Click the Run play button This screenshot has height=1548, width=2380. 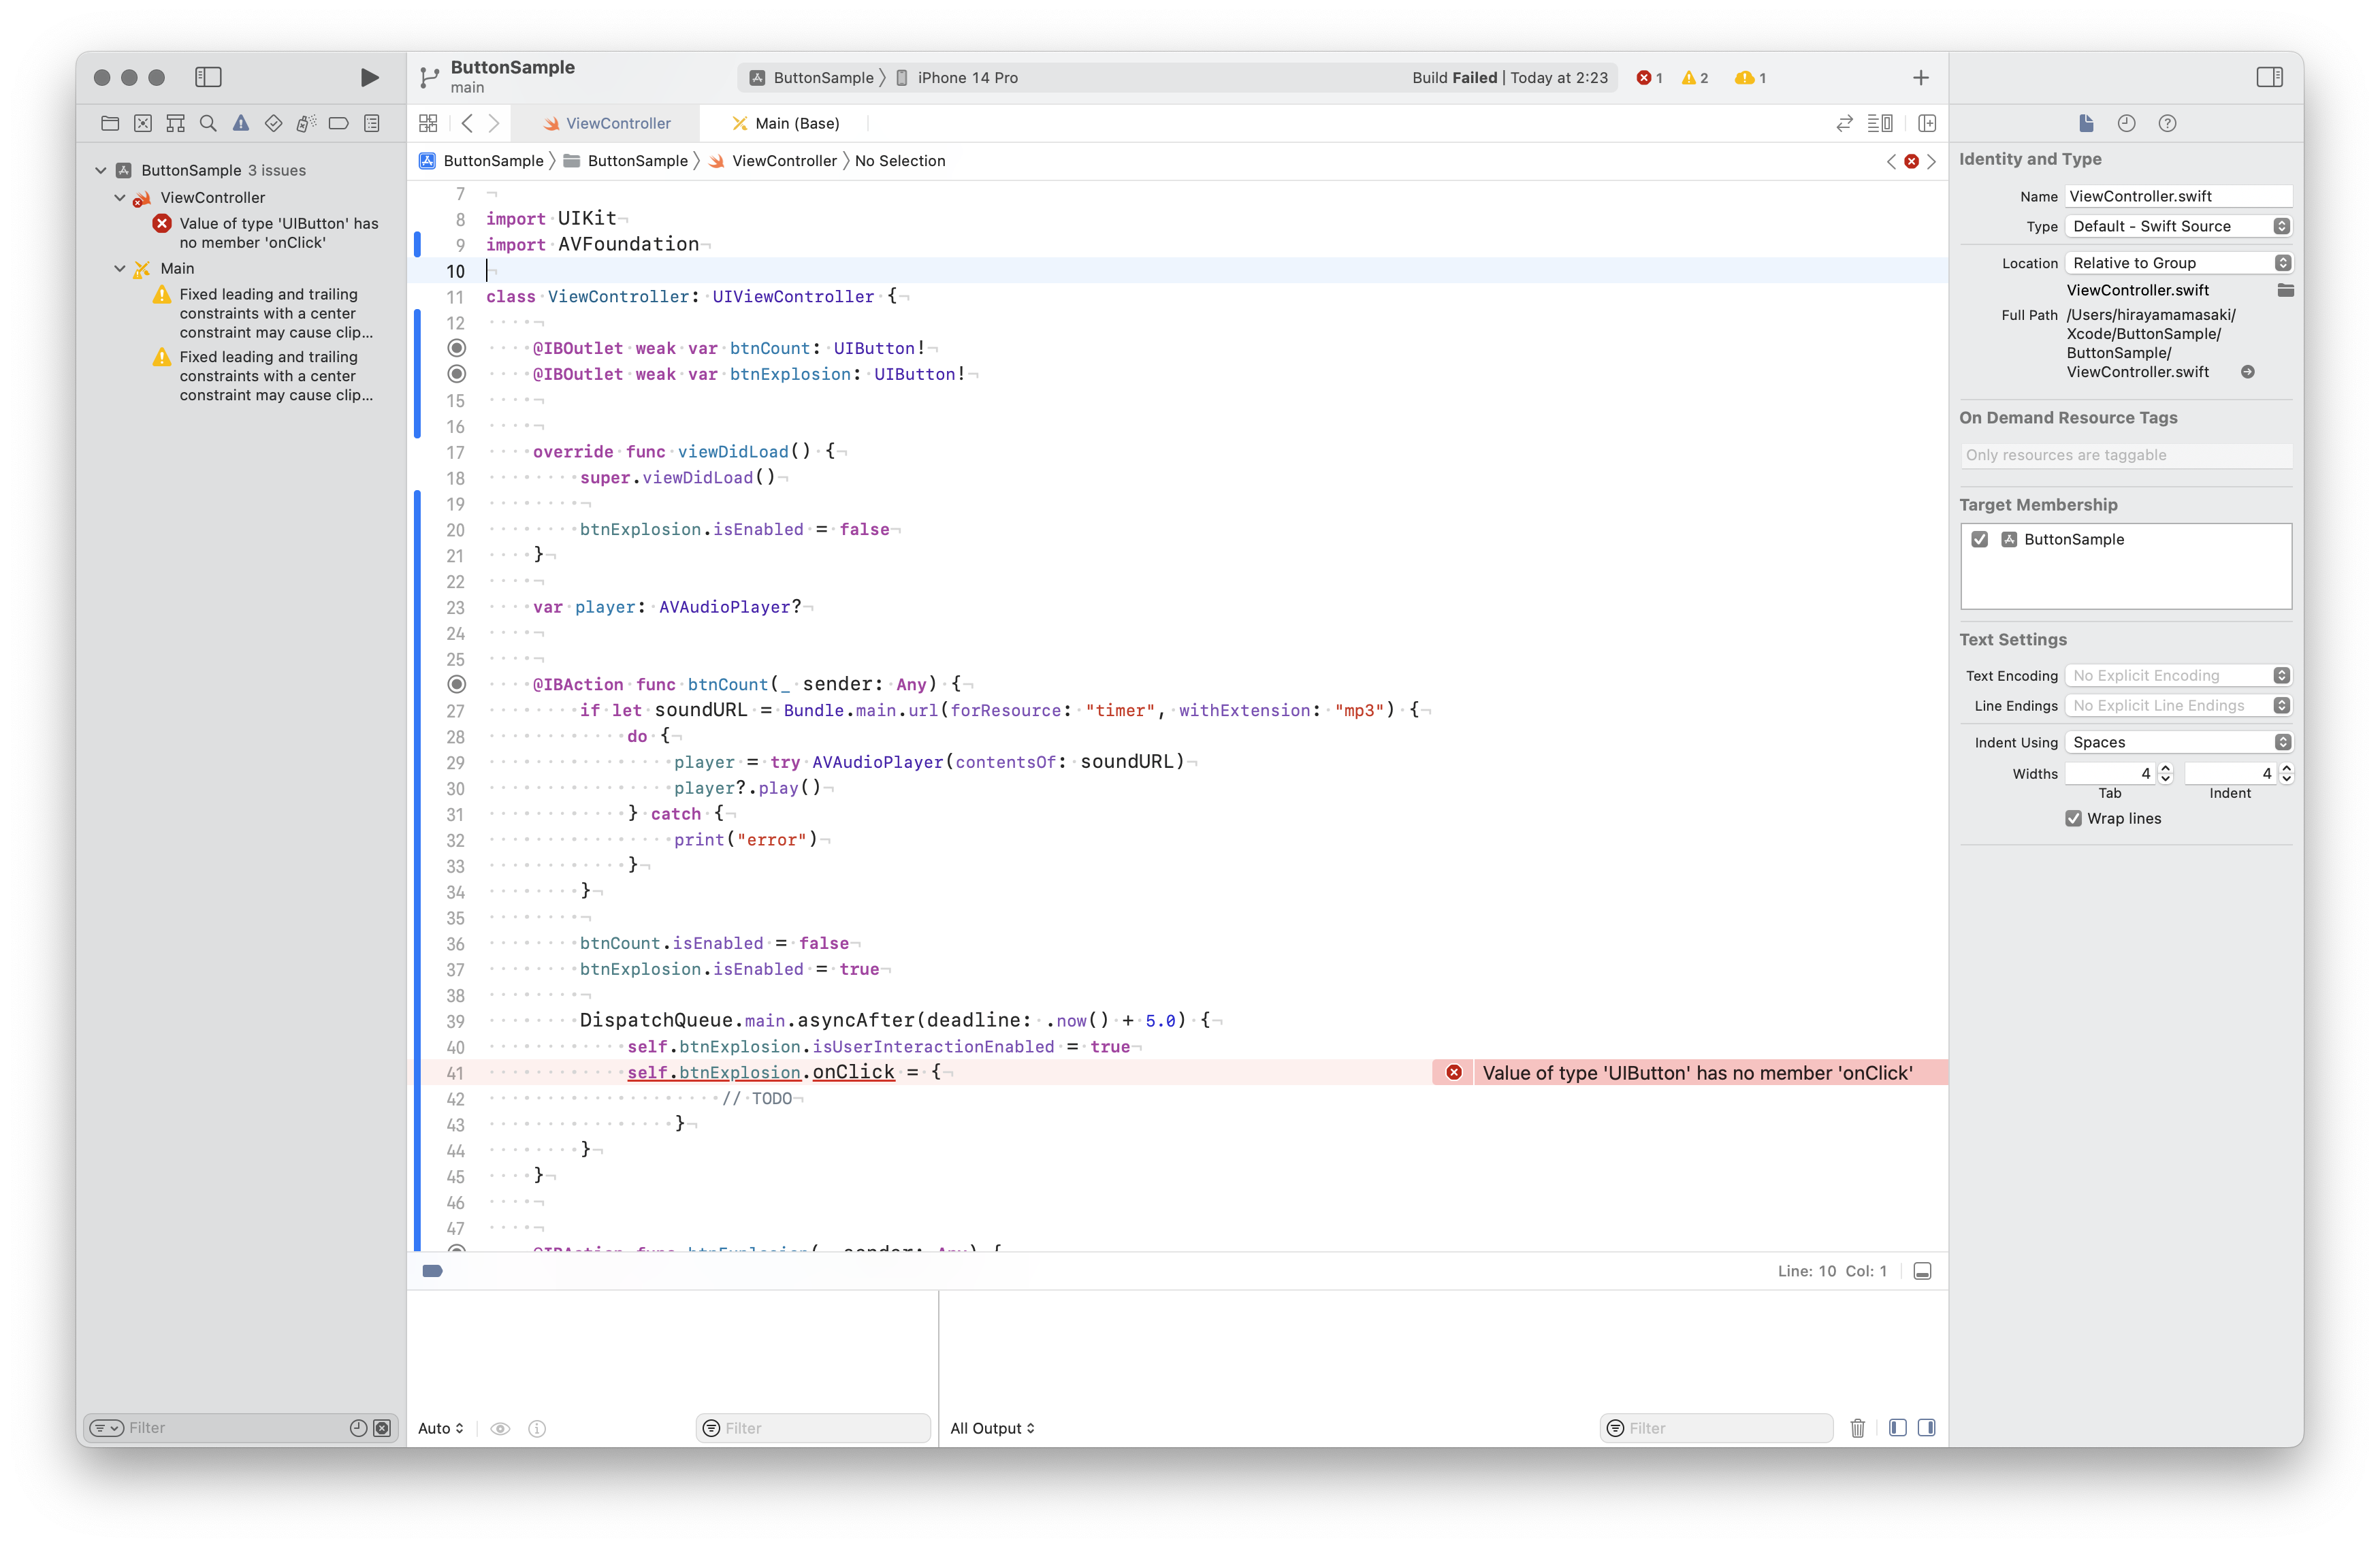pyautogui.click(x=369, y=77)
